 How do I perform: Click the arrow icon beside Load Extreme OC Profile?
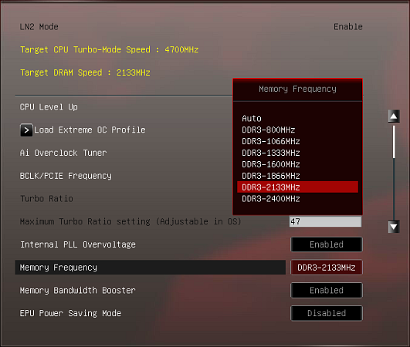click(x=26, y=130)
